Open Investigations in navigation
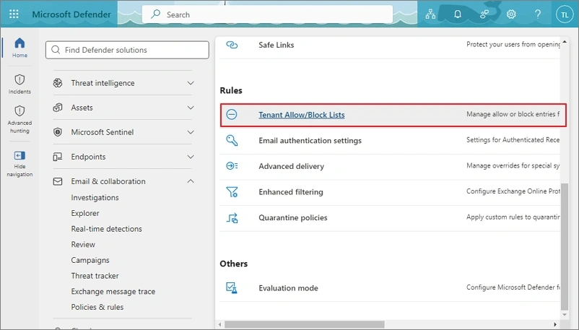Screen dimensions: 579x330 click(x=95, y=198)
